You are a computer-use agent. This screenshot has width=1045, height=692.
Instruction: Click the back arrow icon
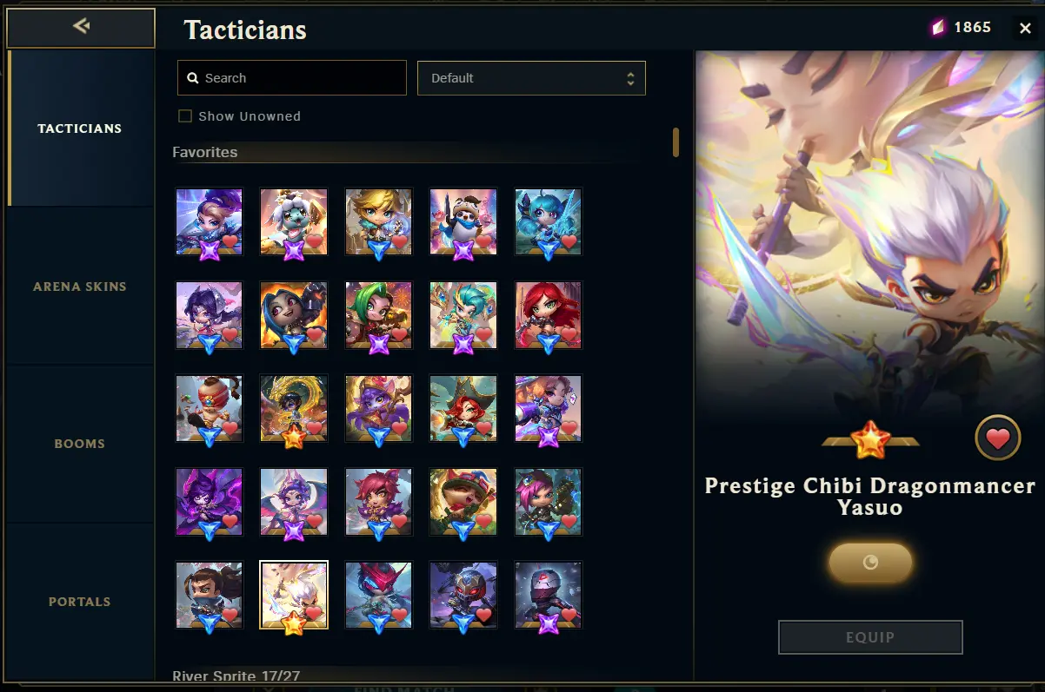click(82, 26)
